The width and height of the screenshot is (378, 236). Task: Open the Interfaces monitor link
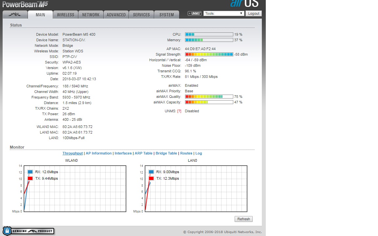[x=123, y=153]
